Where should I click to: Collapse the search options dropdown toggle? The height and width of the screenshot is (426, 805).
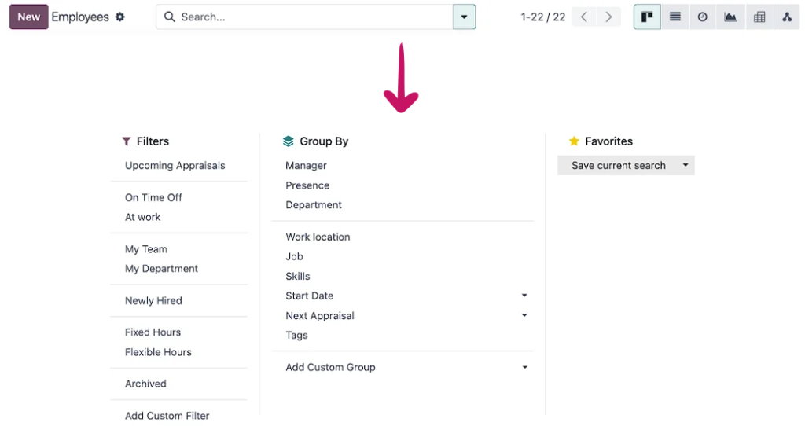464,17
